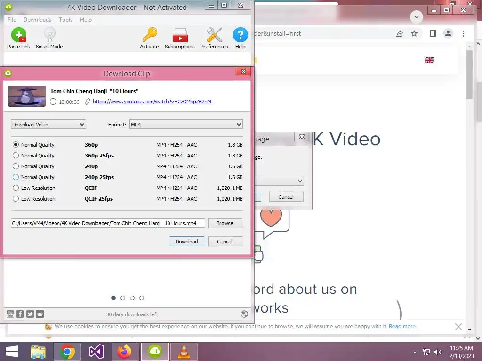Open VLC media player from taskbar
The width and height of the screenshot is (482, 361).
click(184, 352)
